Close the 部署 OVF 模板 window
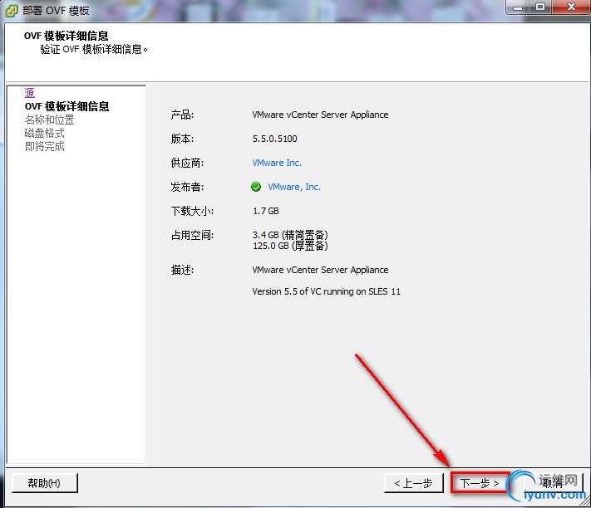Screen dimensions: 591x508 [571, 7]
